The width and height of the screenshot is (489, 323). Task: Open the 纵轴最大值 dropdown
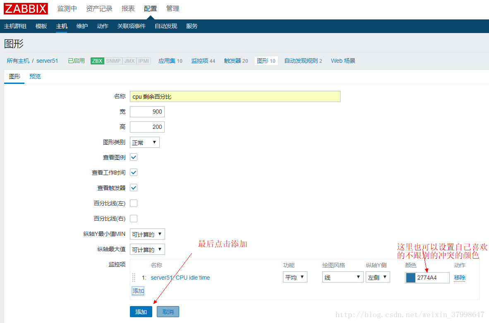click(x=147, y=249)
